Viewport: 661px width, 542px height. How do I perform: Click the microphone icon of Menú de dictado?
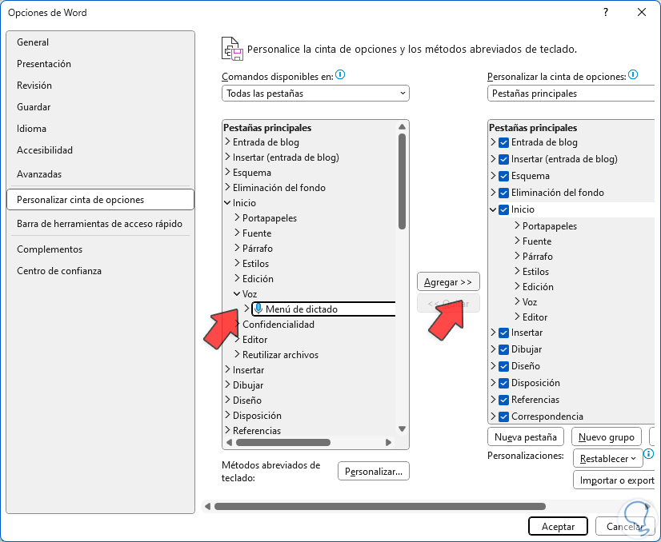(258, 309)
